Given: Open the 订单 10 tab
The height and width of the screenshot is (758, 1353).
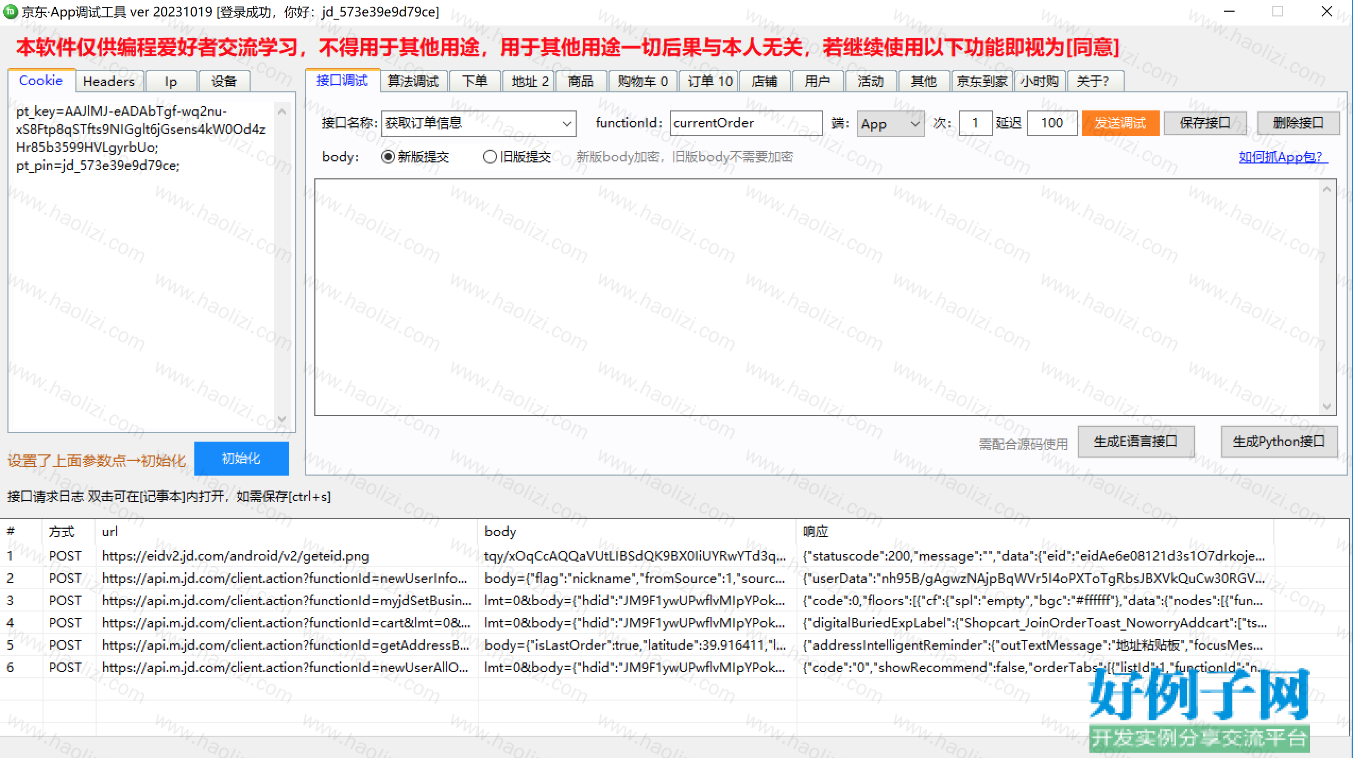Looking at the screenshot, I should (710, 81).
